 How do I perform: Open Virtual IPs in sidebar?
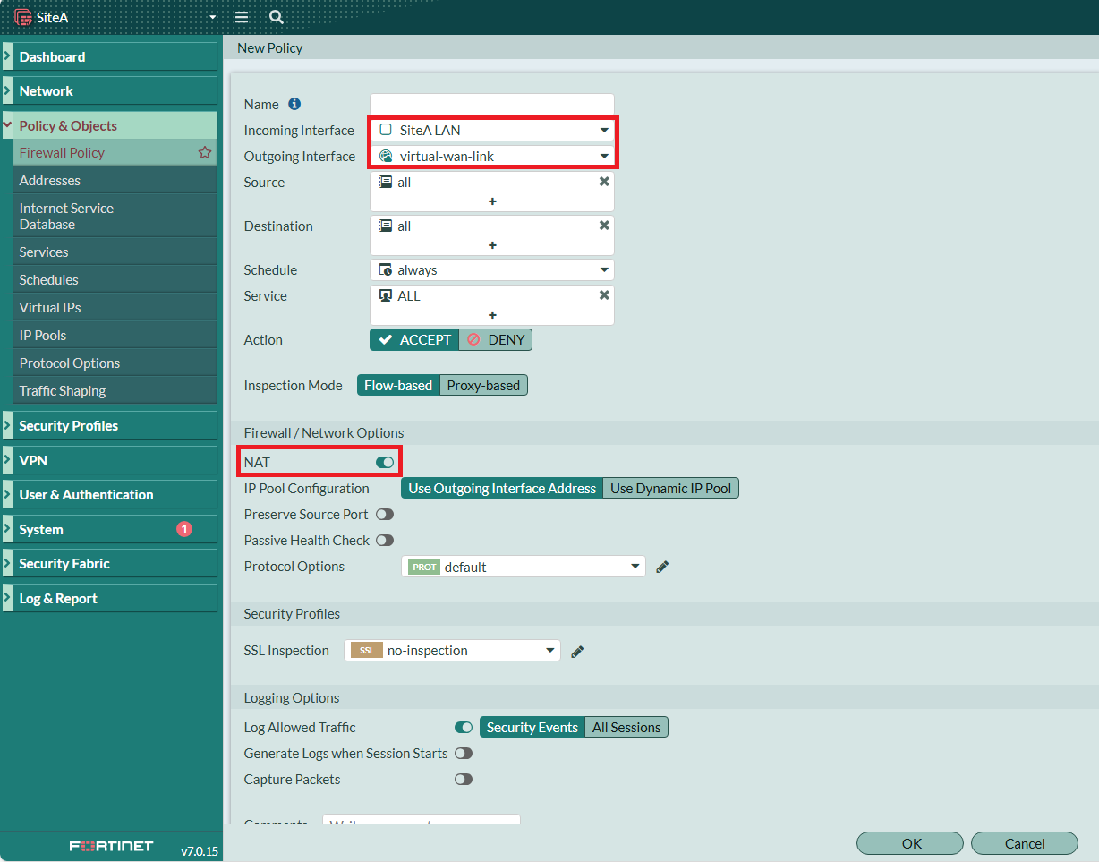click(x=115, y=308)
